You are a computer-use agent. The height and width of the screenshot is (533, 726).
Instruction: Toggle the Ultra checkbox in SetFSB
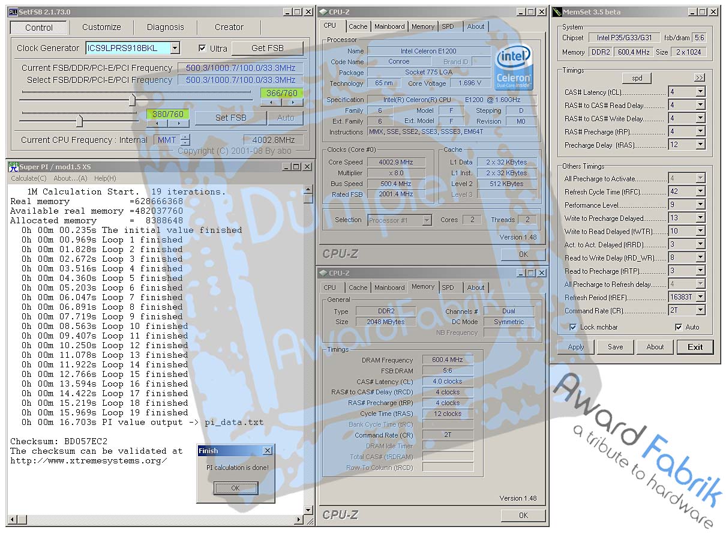202,49
